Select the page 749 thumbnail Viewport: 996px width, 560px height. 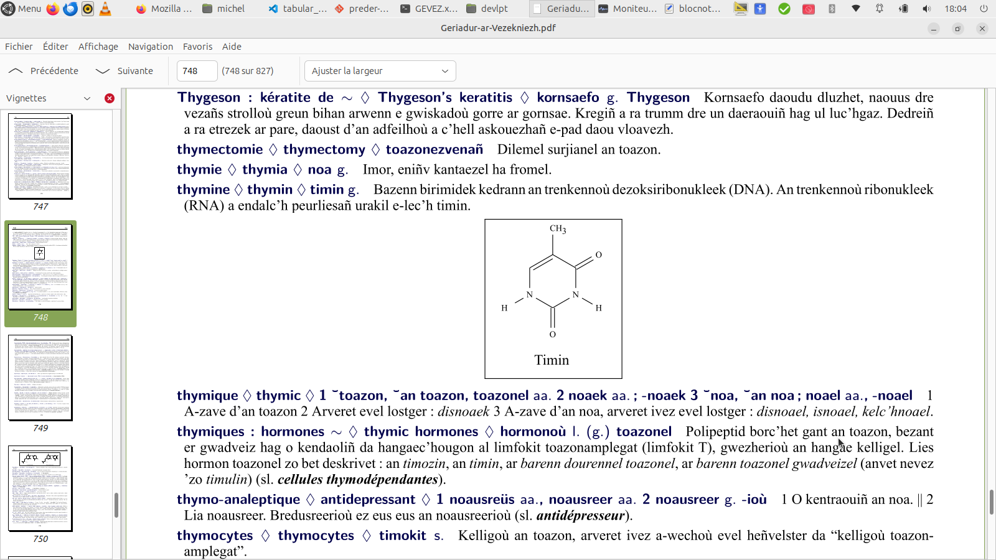pyautogui.click(x=40, y=378)
